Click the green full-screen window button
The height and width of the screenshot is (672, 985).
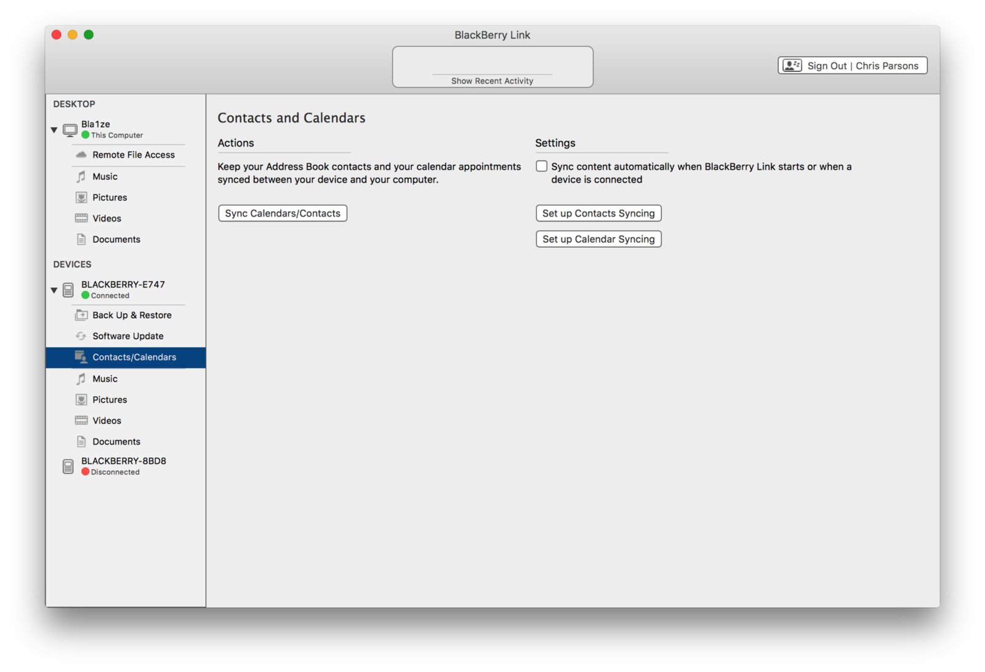coord(89,35)
